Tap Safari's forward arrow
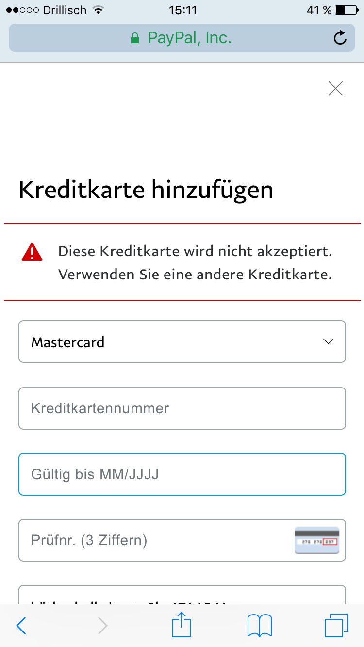Viewport: 364px width, 647px height. coord(102,626)
